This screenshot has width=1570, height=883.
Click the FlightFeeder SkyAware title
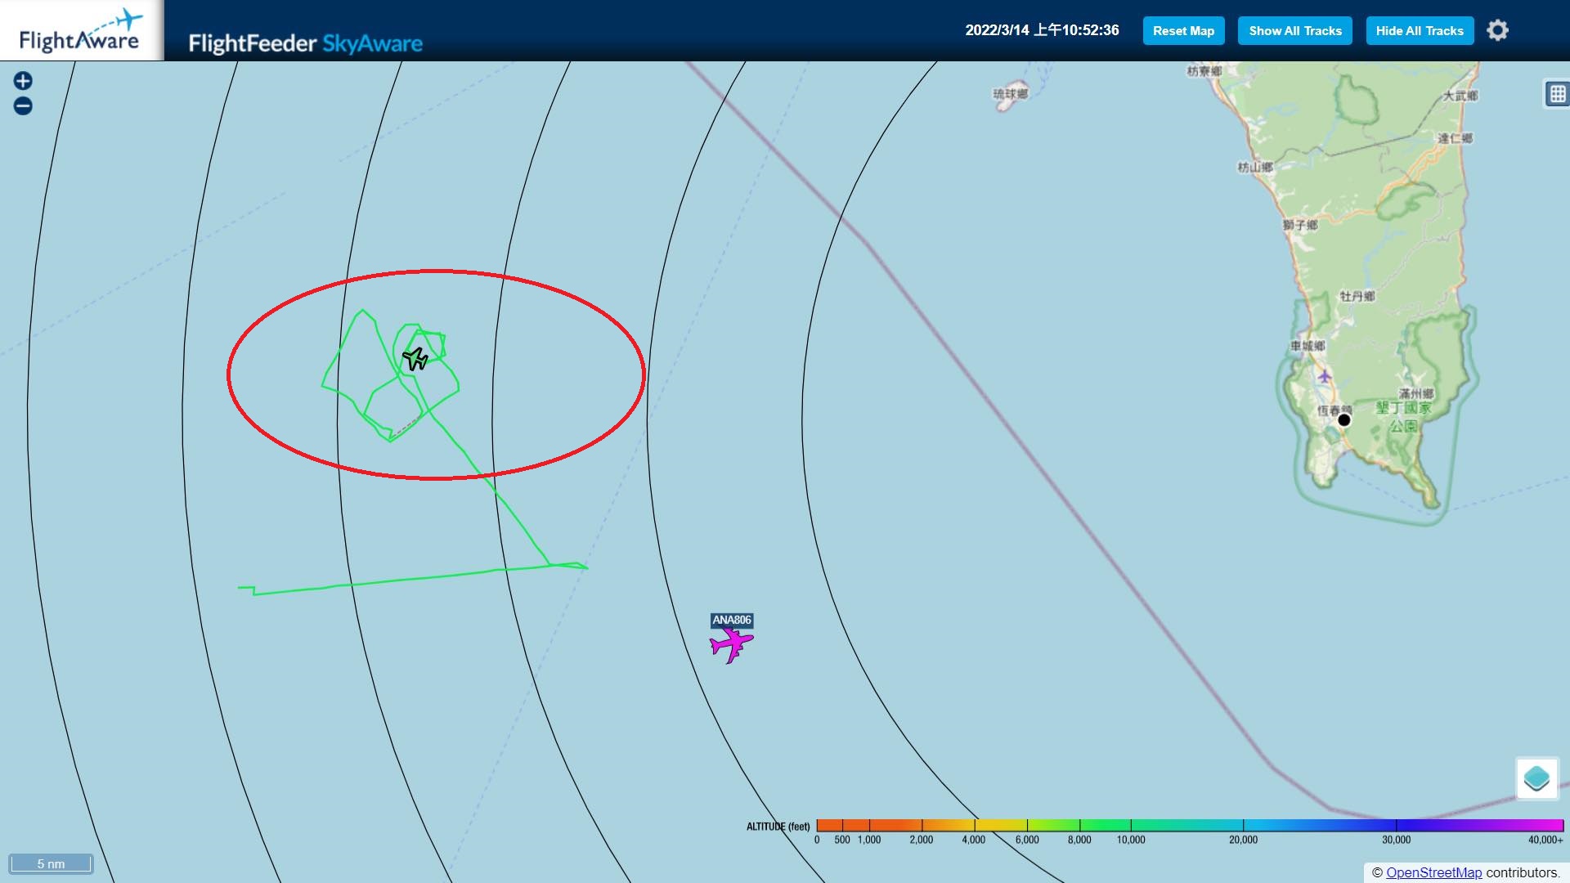click(305, 43)
